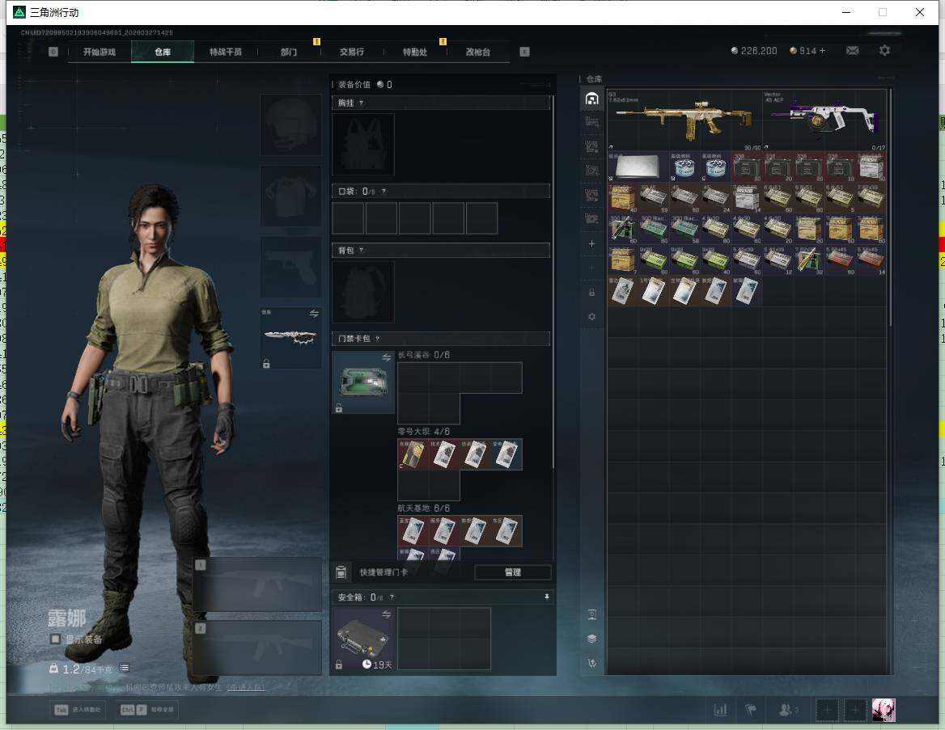Click the swap arrows on the knife slot
This screenshot has height=730, width=945.
[x=314, y=313]
